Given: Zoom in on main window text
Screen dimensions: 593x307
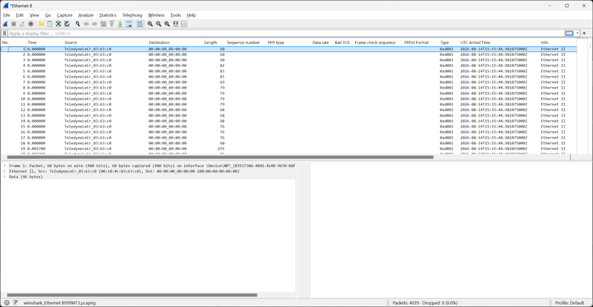Looking at the screenshot, I should [x=150, y=24].
